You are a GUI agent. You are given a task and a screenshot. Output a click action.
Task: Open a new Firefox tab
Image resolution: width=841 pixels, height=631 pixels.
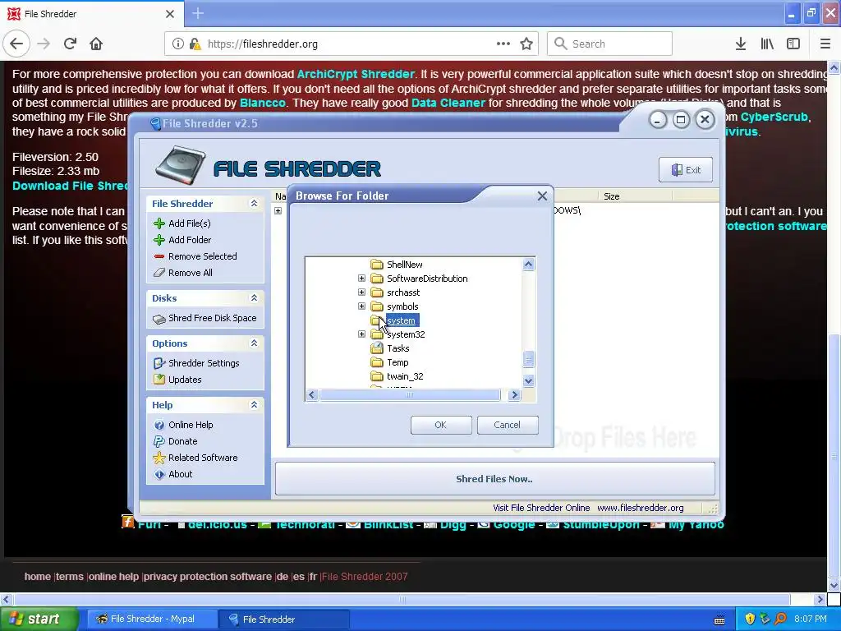198,13
